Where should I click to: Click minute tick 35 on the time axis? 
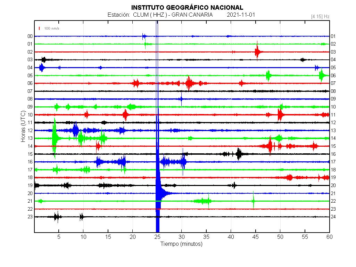click(206, 237)
